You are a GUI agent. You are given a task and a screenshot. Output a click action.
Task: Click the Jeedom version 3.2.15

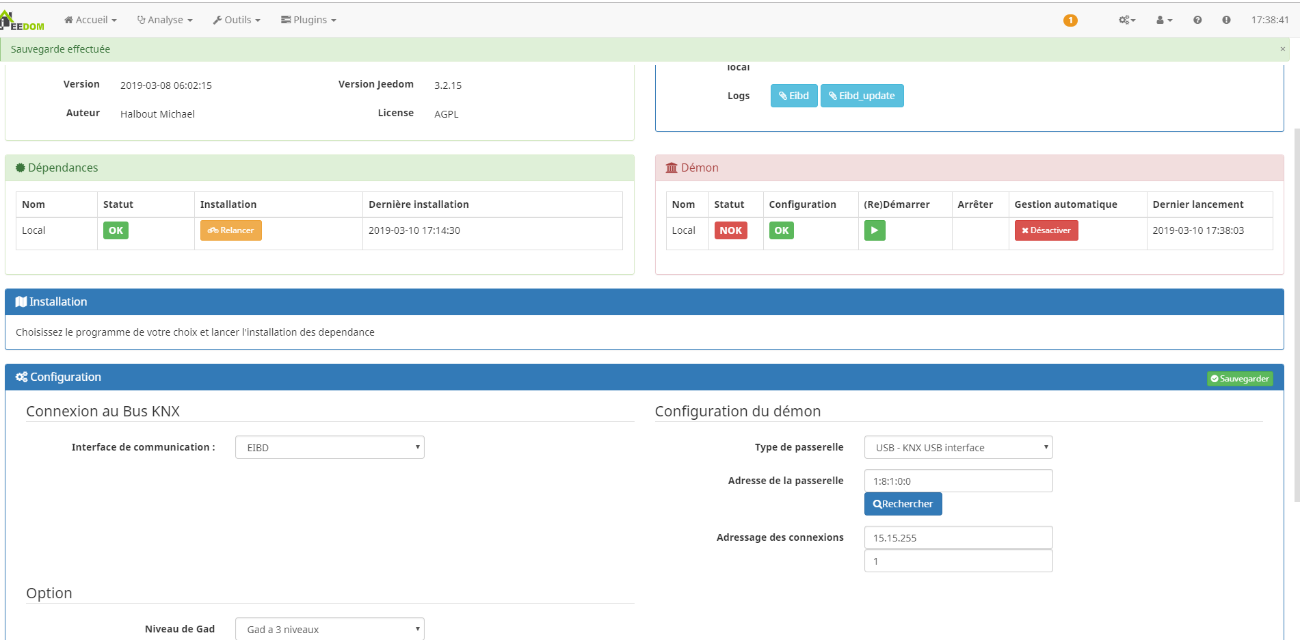(448, 85)
